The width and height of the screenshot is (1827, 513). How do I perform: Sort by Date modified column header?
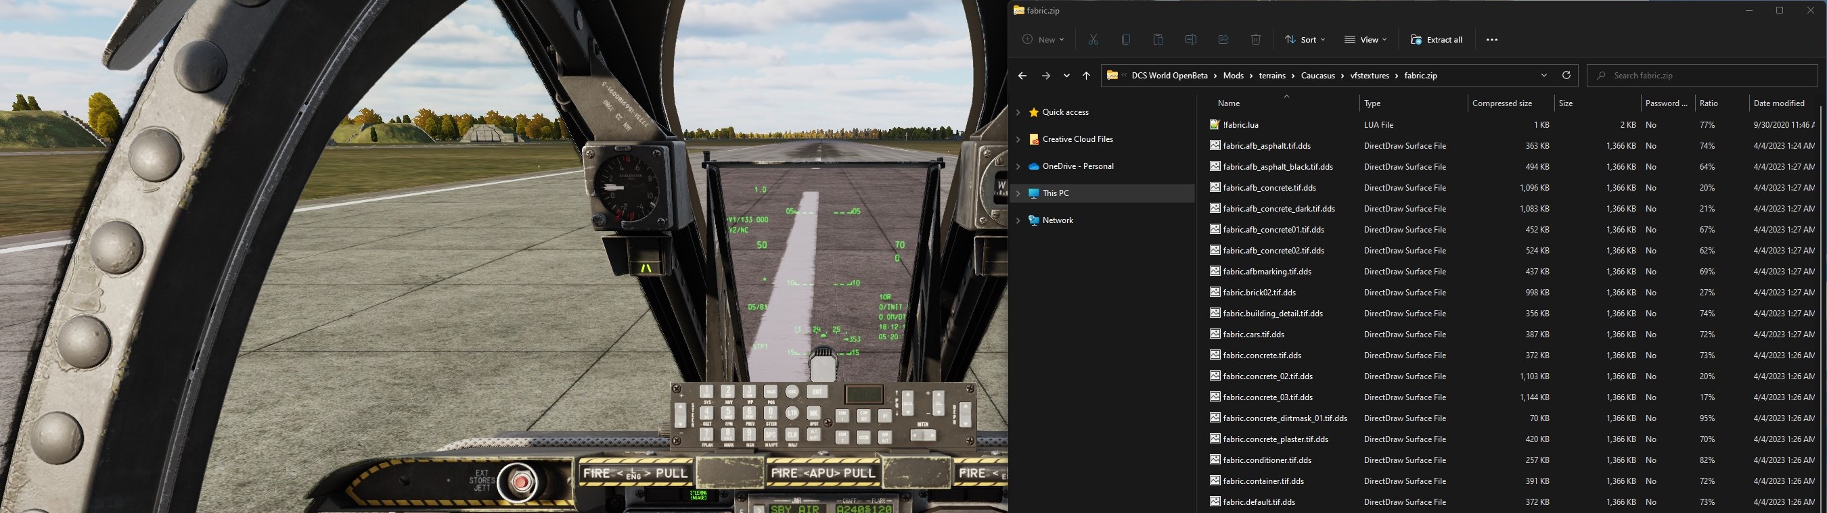[x=1784, y=103]
